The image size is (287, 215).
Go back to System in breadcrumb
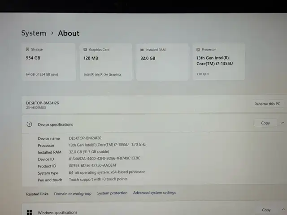pos(34,33)
